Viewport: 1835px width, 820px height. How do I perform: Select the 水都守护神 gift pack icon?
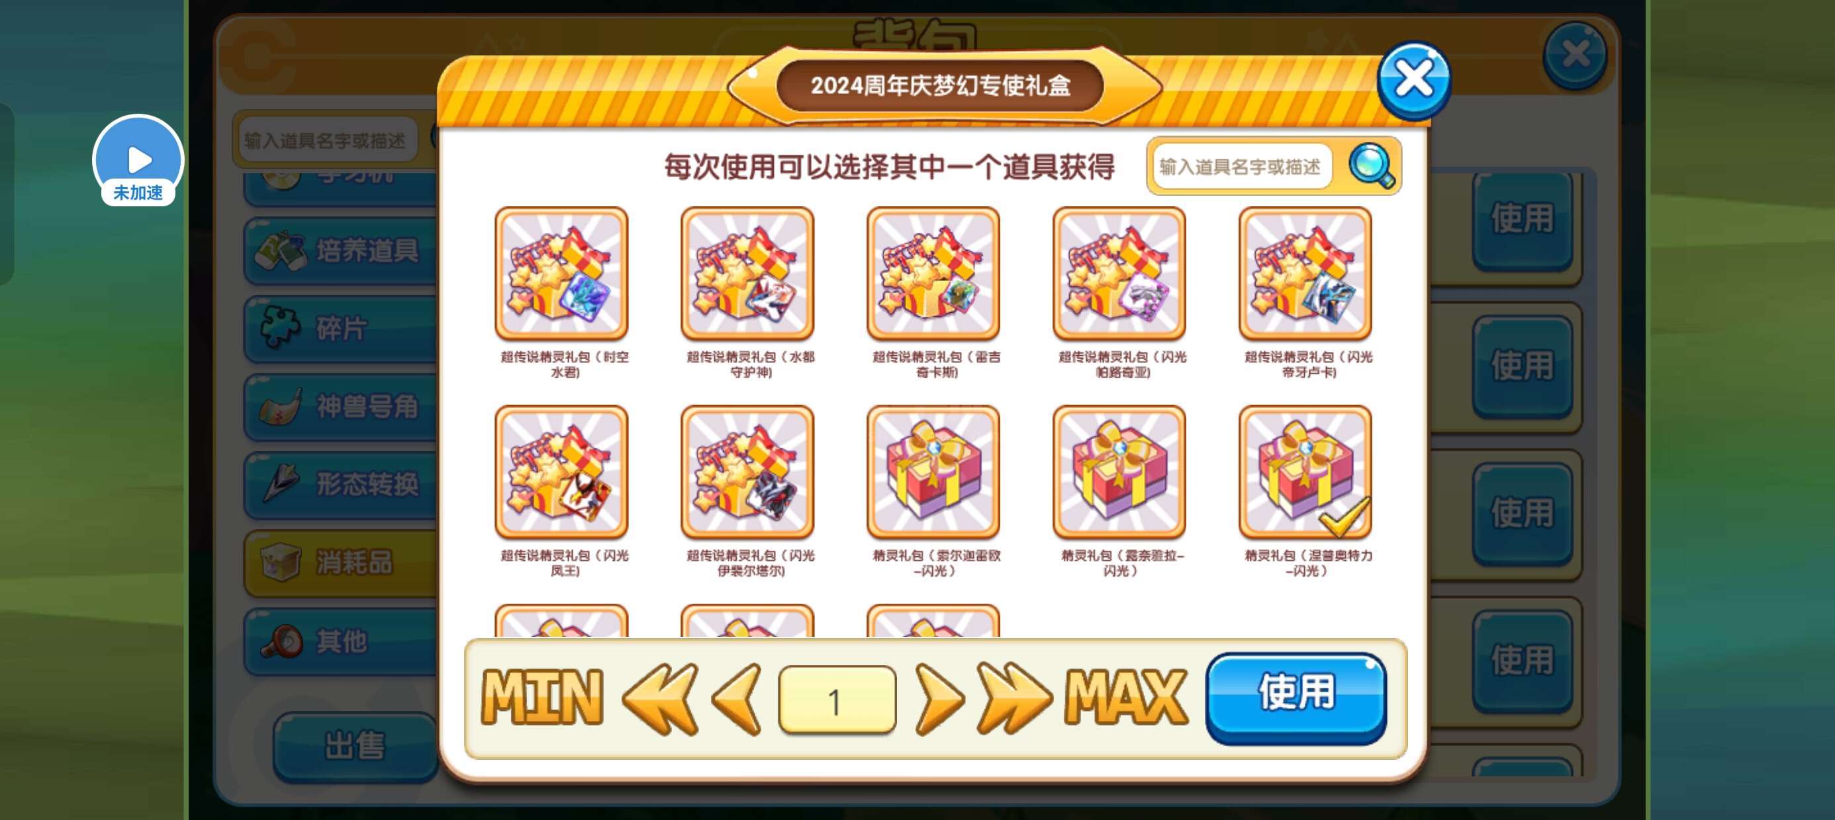click(x=747, y=273)
